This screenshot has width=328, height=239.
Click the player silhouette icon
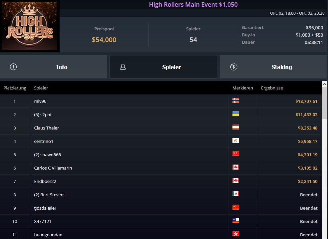(123, 67)
